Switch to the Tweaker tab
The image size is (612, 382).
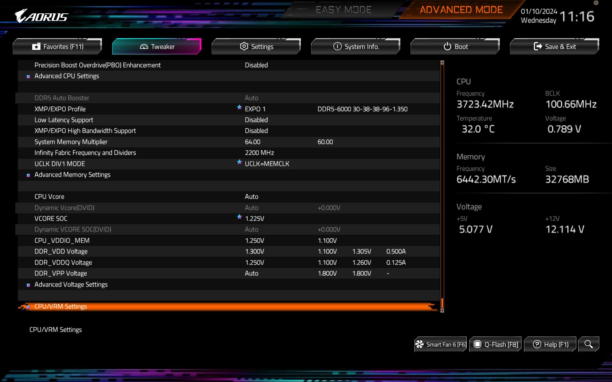157,46
